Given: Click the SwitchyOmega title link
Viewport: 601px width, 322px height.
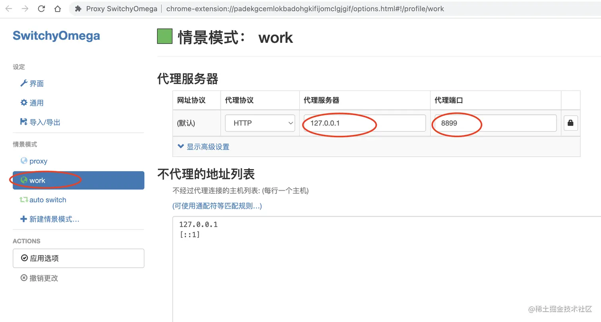Looking at the screenshot, I should 56,36.
